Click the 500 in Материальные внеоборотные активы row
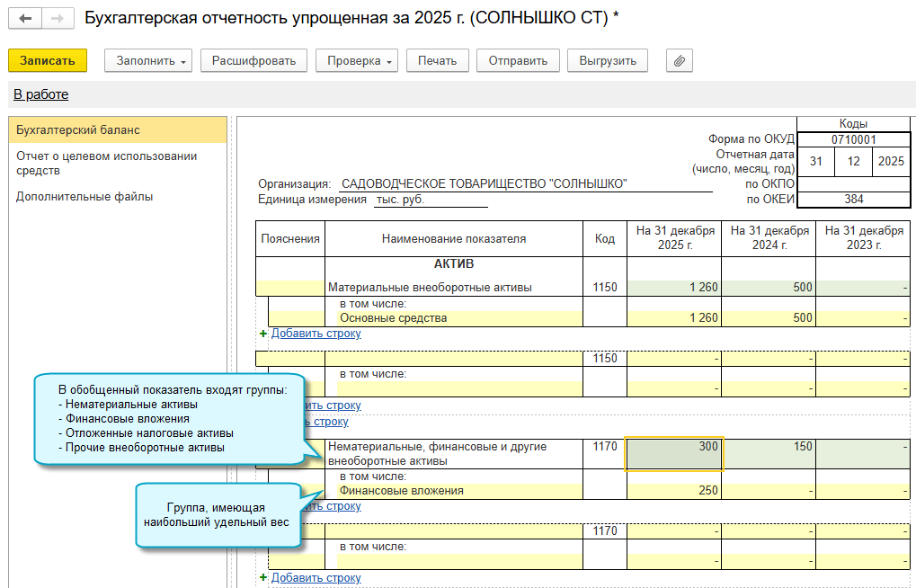Viewport: 916px width, 588px height. pos(769,287)
